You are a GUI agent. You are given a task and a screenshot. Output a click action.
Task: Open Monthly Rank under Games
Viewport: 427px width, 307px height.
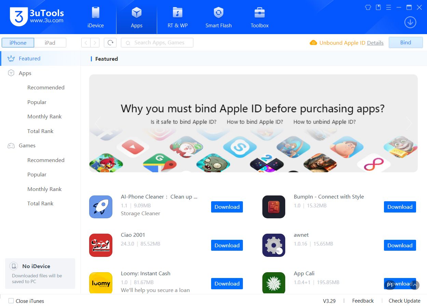tap(44, 189)
